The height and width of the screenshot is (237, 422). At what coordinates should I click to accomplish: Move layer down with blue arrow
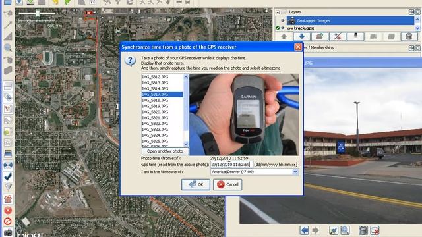(302, 37)
